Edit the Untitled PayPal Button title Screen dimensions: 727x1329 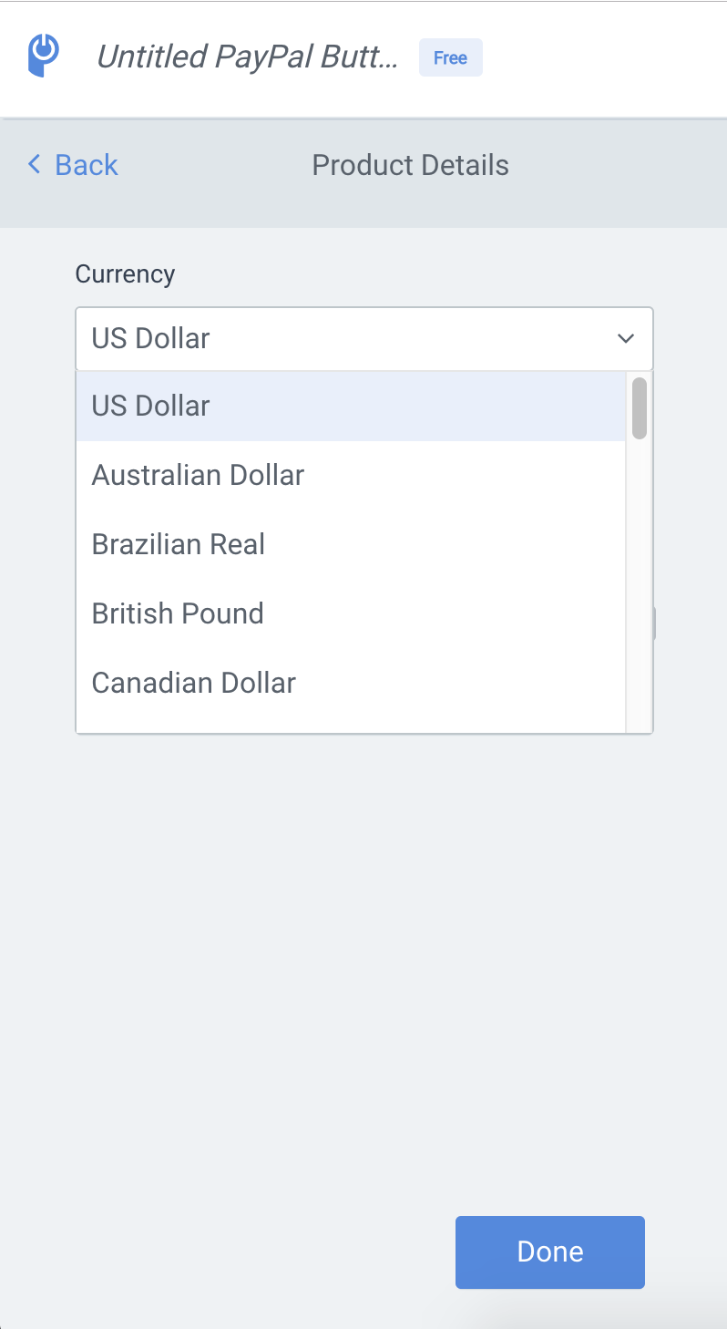click(x=247, y=57)
